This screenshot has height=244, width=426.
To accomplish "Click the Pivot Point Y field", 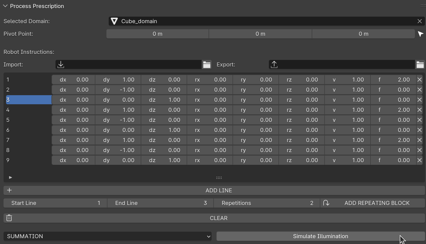I will tap(261, 34).
